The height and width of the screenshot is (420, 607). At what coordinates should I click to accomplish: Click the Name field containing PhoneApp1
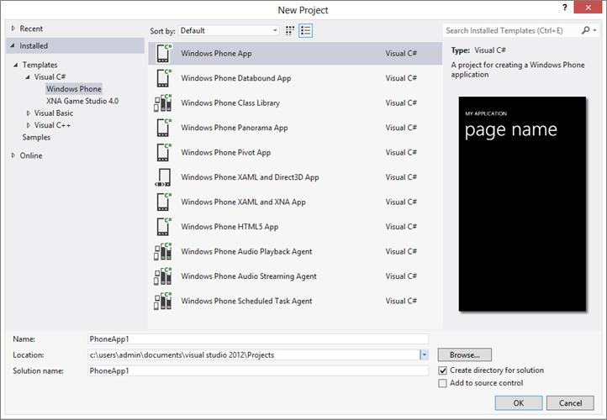[x=258, y=339]
